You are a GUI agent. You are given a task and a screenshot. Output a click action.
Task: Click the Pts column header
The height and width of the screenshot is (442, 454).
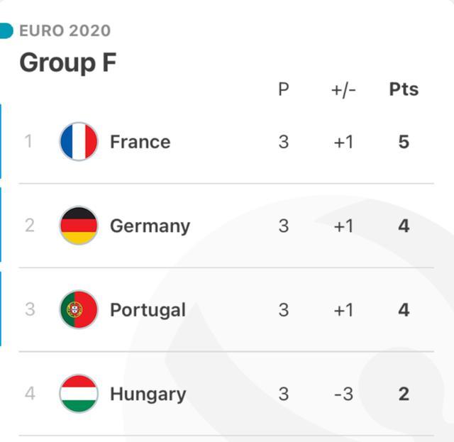pos(404,89)
